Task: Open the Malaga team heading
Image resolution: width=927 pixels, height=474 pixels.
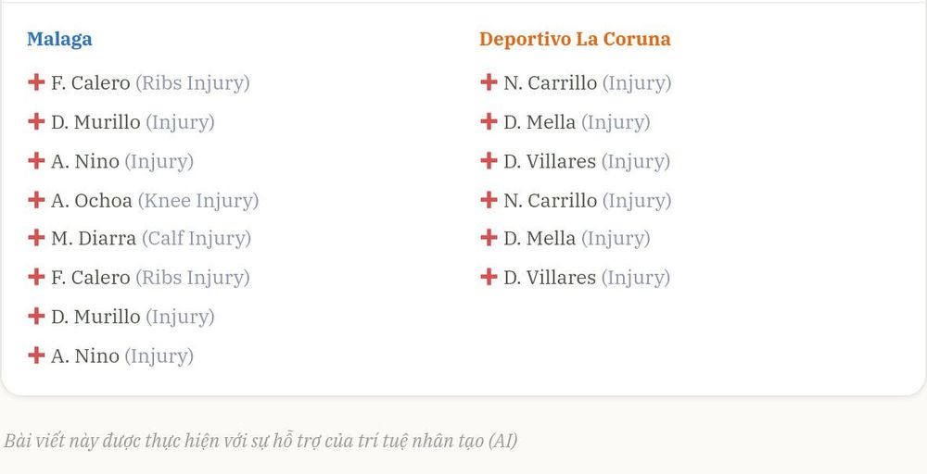Action: coord(59,39)
